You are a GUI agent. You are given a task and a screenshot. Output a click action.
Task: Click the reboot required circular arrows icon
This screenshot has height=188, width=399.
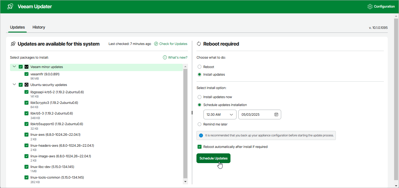pos(199,44)
